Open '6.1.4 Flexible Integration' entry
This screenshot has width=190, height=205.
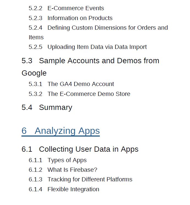[64, 189]
